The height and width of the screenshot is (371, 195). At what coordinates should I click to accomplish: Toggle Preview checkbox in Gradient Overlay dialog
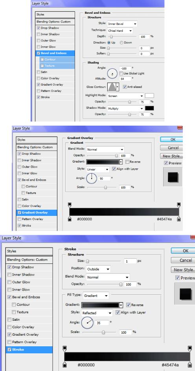pos(166,163)
